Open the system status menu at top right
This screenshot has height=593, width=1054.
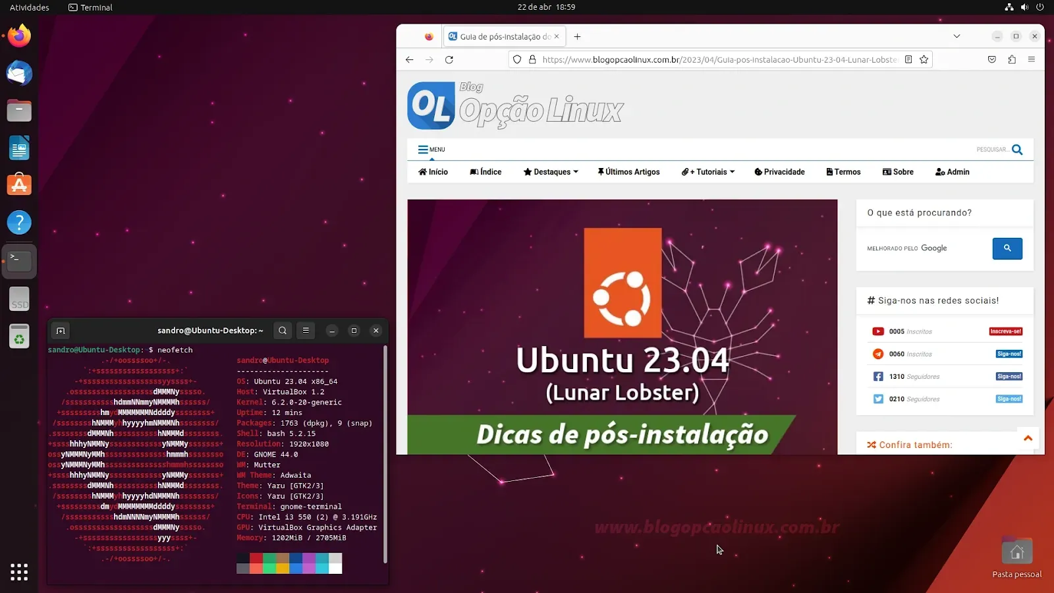[1024, 7]
